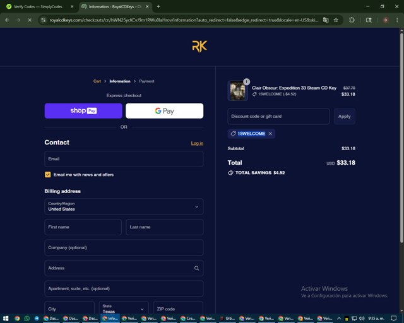This screenshot has height=323, width=404.
Task: Open the tab search icon
Action: tap(369, 20)
